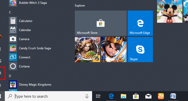The image size is (188, 101).
Task: Open File Explorer from taskbar
Action: pos(124,96)
